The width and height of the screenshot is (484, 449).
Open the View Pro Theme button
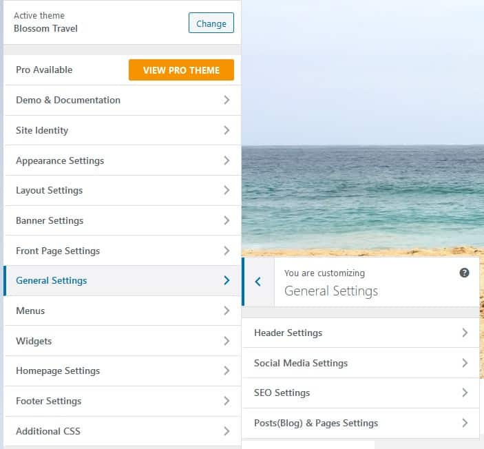(x=181, y=70)
